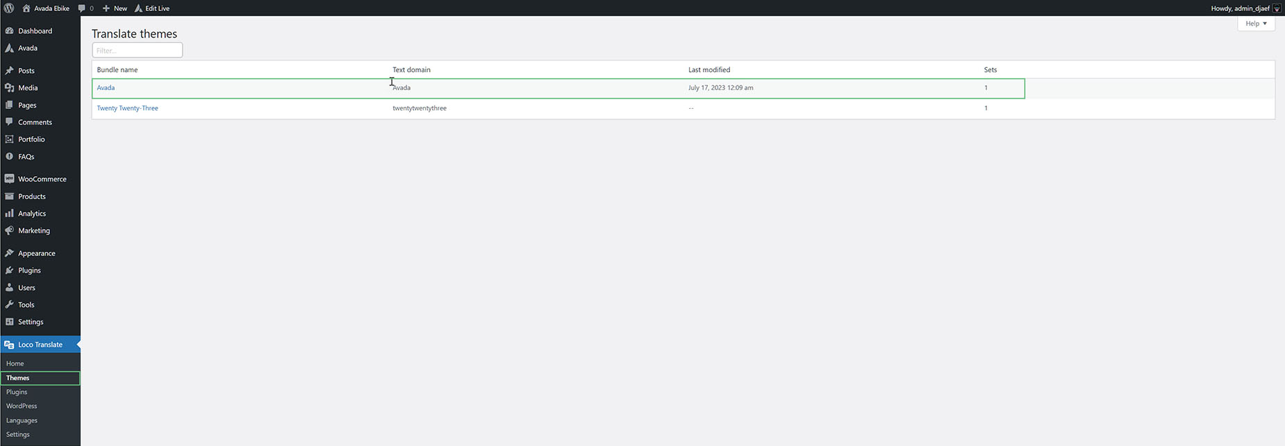Click the sidebar Settings sliders icon
This screenshot has width=1285, height=446.
[9, 322]
